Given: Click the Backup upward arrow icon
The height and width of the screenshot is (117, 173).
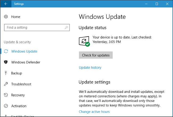Looking at the screenshot, I should click(x=6, y=73).
